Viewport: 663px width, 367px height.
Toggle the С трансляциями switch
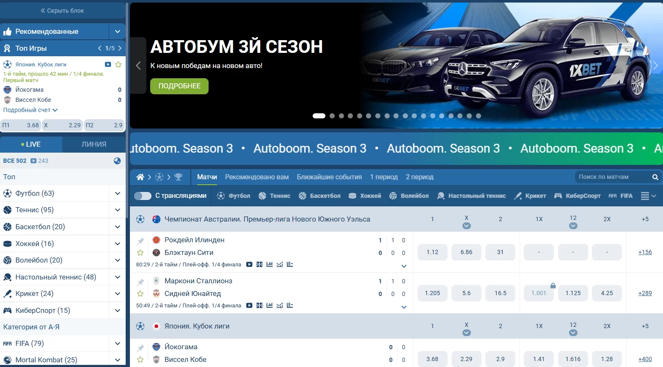pos(143,195)
